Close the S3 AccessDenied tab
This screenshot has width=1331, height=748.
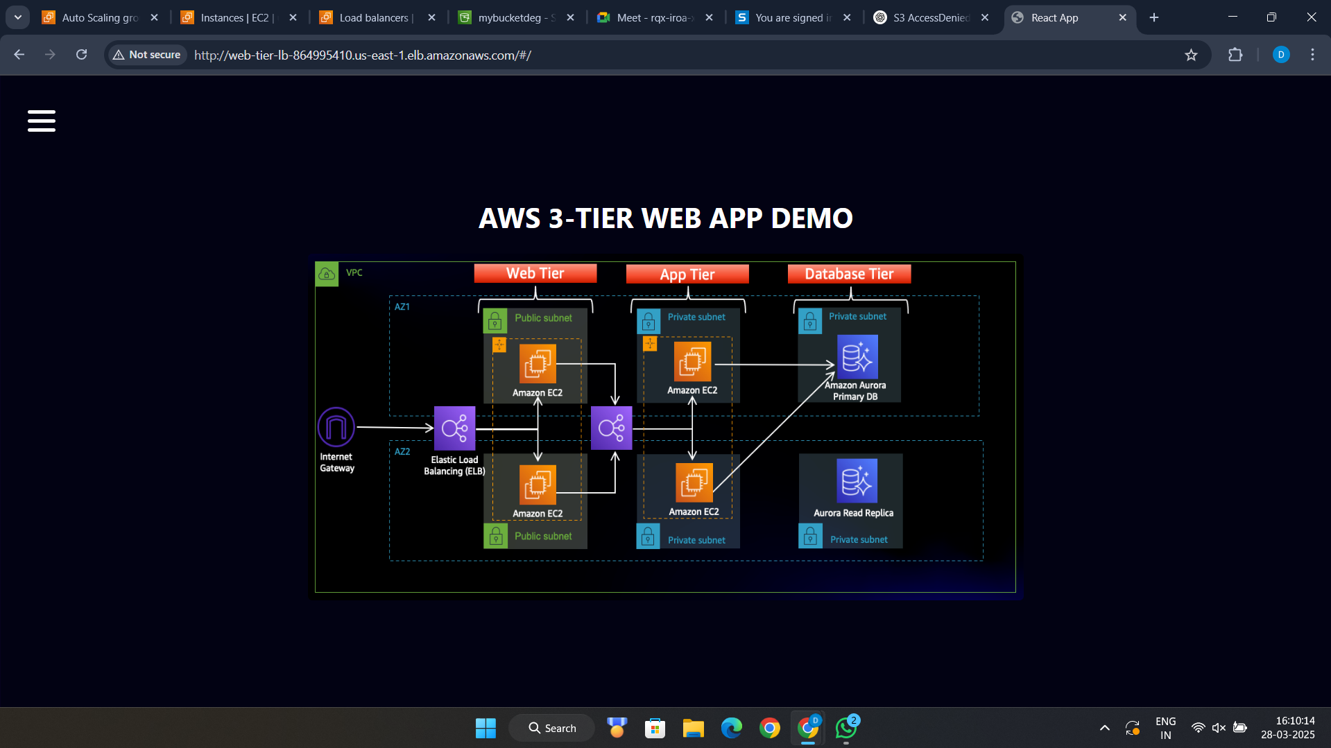pos(985,18)
